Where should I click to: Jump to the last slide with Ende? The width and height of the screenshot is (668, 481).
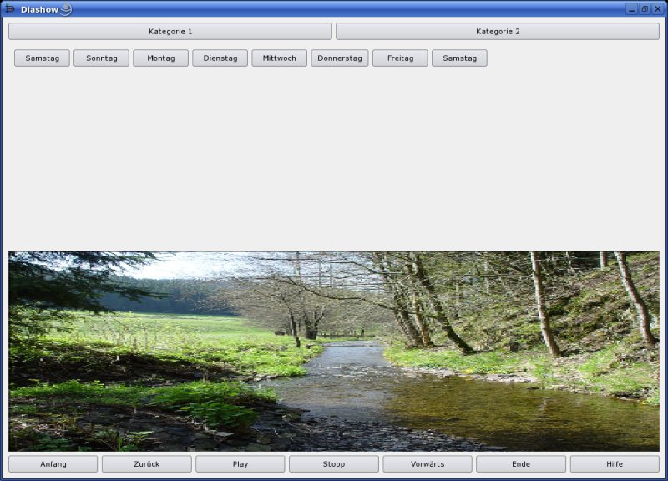point(521,464)
